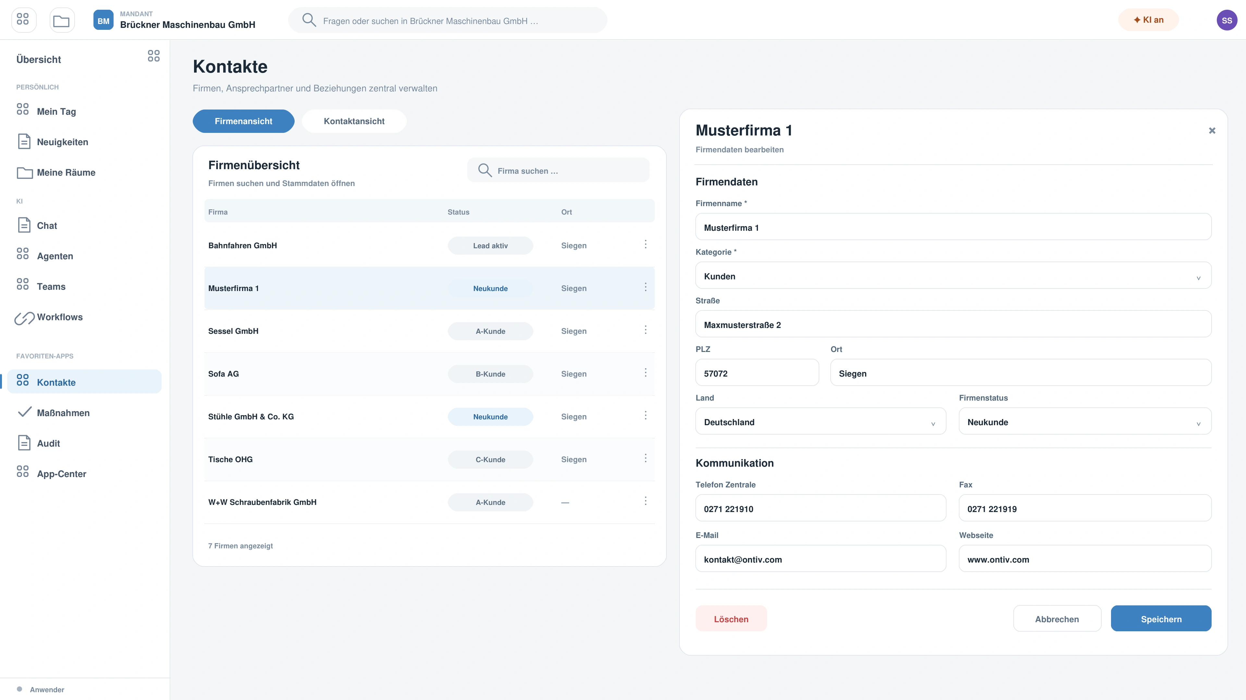The image size is (1246, 700).
Task: Open row menu for Sessel GmbH
Action: pyautogui.click(x=645, y=330)
